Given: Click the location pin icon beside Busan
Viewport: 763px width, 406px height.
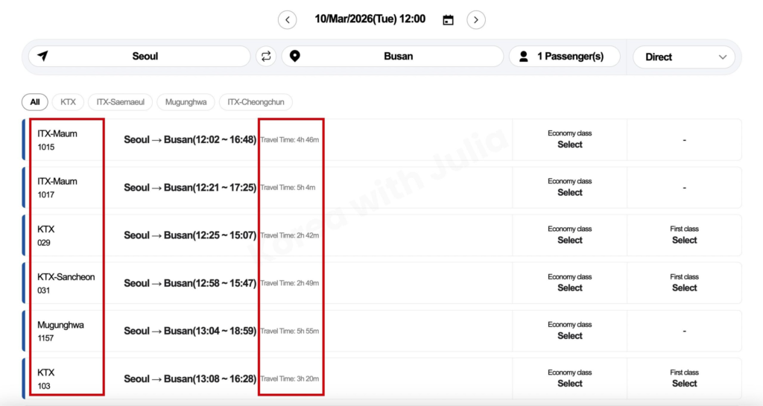Looking at the screenshot, I should tap(295, 56).
